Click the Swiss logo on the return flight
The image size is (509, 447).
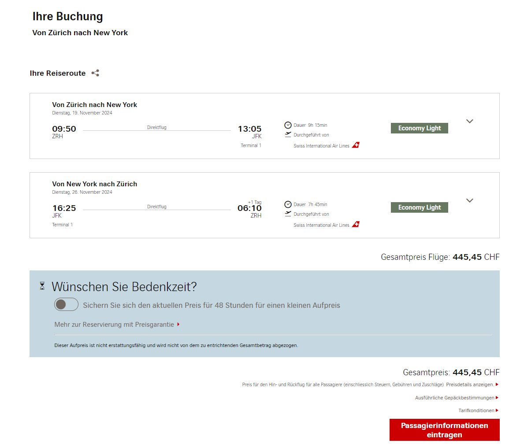click(x=356, y=225)
